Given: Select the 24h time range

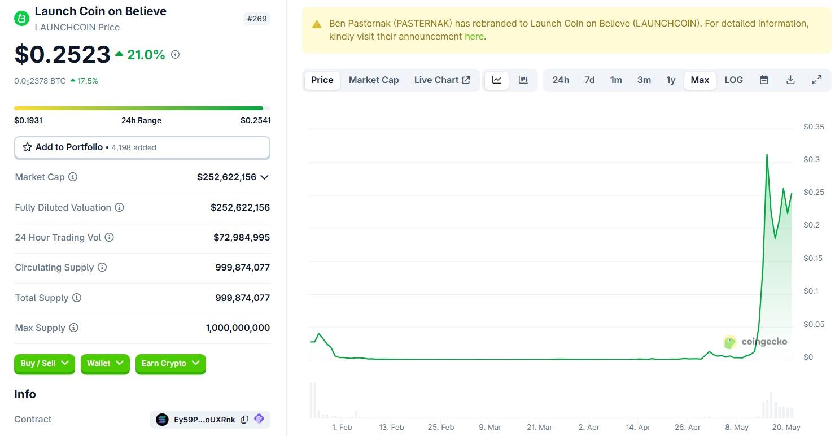Looking at the screenshot, I should pos(561,80).
